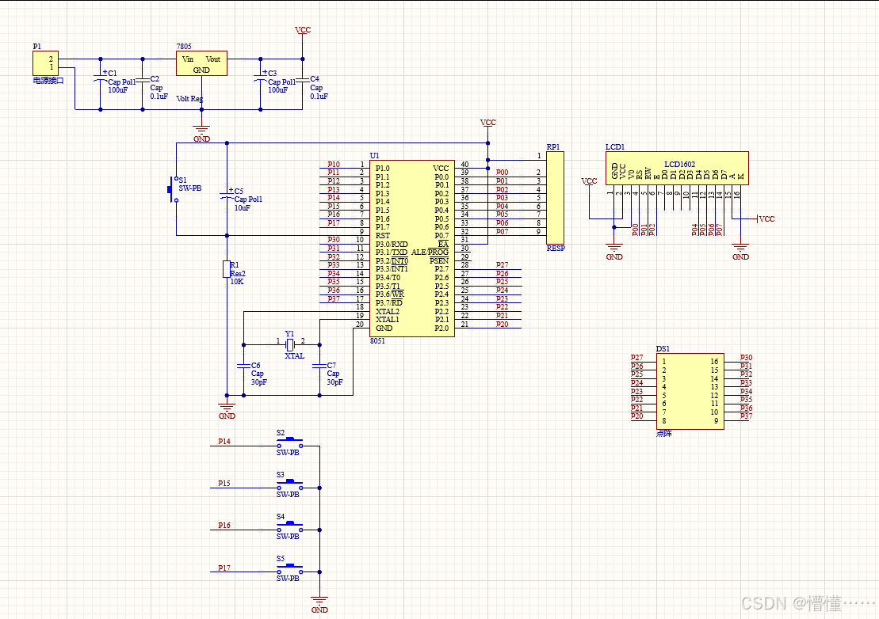Click the C7 30pF capacitor symbol
Image resolution: width=879 pixels, height=619 pixels.
point(319,366)
